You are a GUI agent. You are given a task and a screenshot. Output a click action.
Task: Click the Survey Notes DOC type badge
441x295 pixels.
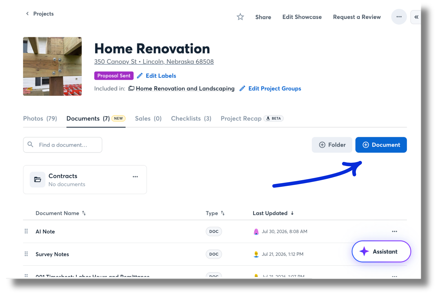coord(214,254)
